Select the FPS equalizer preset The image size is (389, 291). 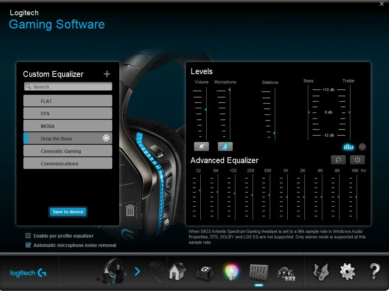[x=68, y=113]
